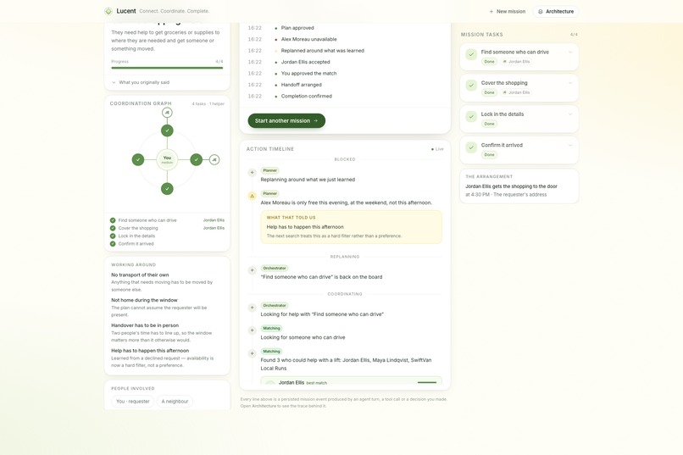Screen dimensions: 683x455
Task: Start a New mission
Action: coord(507,11)
